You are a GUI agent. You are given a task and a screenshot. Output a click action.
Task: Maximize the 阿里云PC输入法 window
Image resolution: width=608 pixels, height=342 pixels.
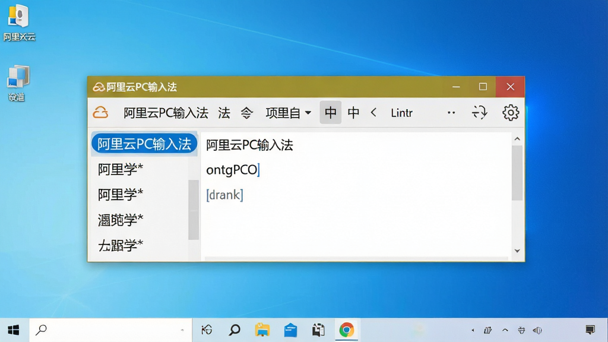483,87
